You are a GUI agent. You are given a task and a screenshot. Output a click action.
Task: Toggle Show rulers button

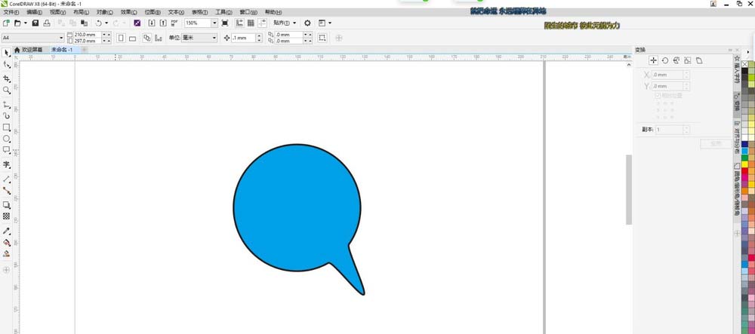[x=240, y=23]
